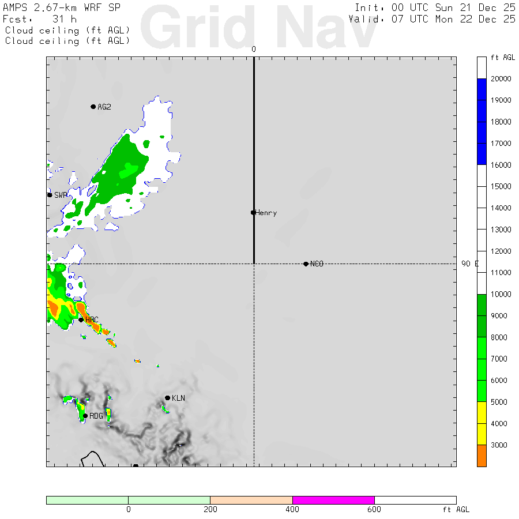Select the peach 200–400 bar segment
This screenshot has height=519, width=519.
coord(251,500)
